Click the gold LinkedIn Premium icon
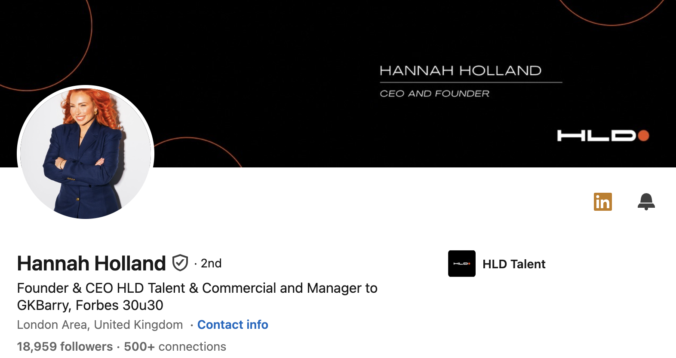 602,202
